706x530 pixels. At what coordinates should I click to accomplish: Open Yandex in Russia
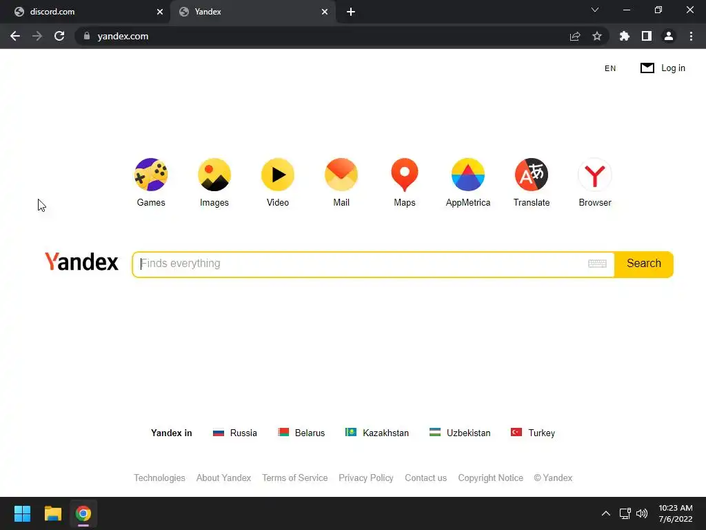[234, 433]
